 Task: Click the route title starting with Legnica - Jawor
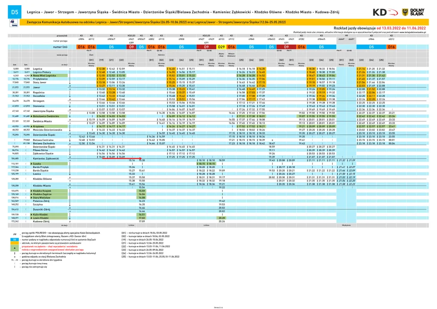pyautogui.click(x=183, y=12)
